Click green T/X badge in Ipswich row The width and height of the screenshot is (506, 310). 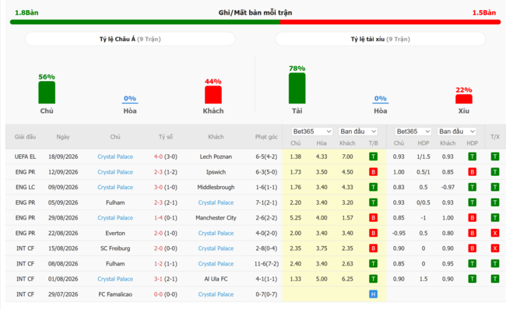point(495,172)
